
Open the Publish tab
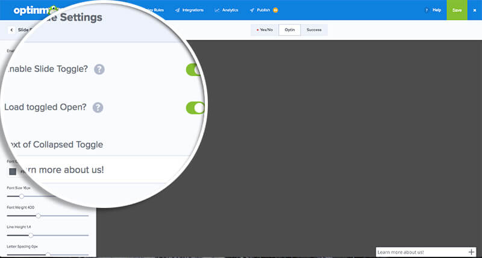click(x=264, y=10)
